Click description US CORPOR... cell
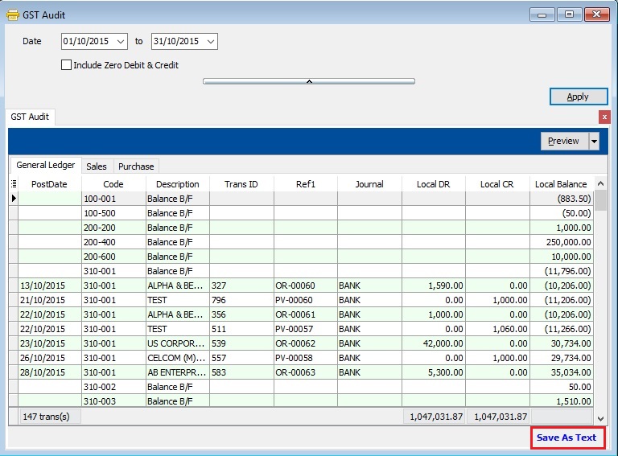 coord(177,343)
